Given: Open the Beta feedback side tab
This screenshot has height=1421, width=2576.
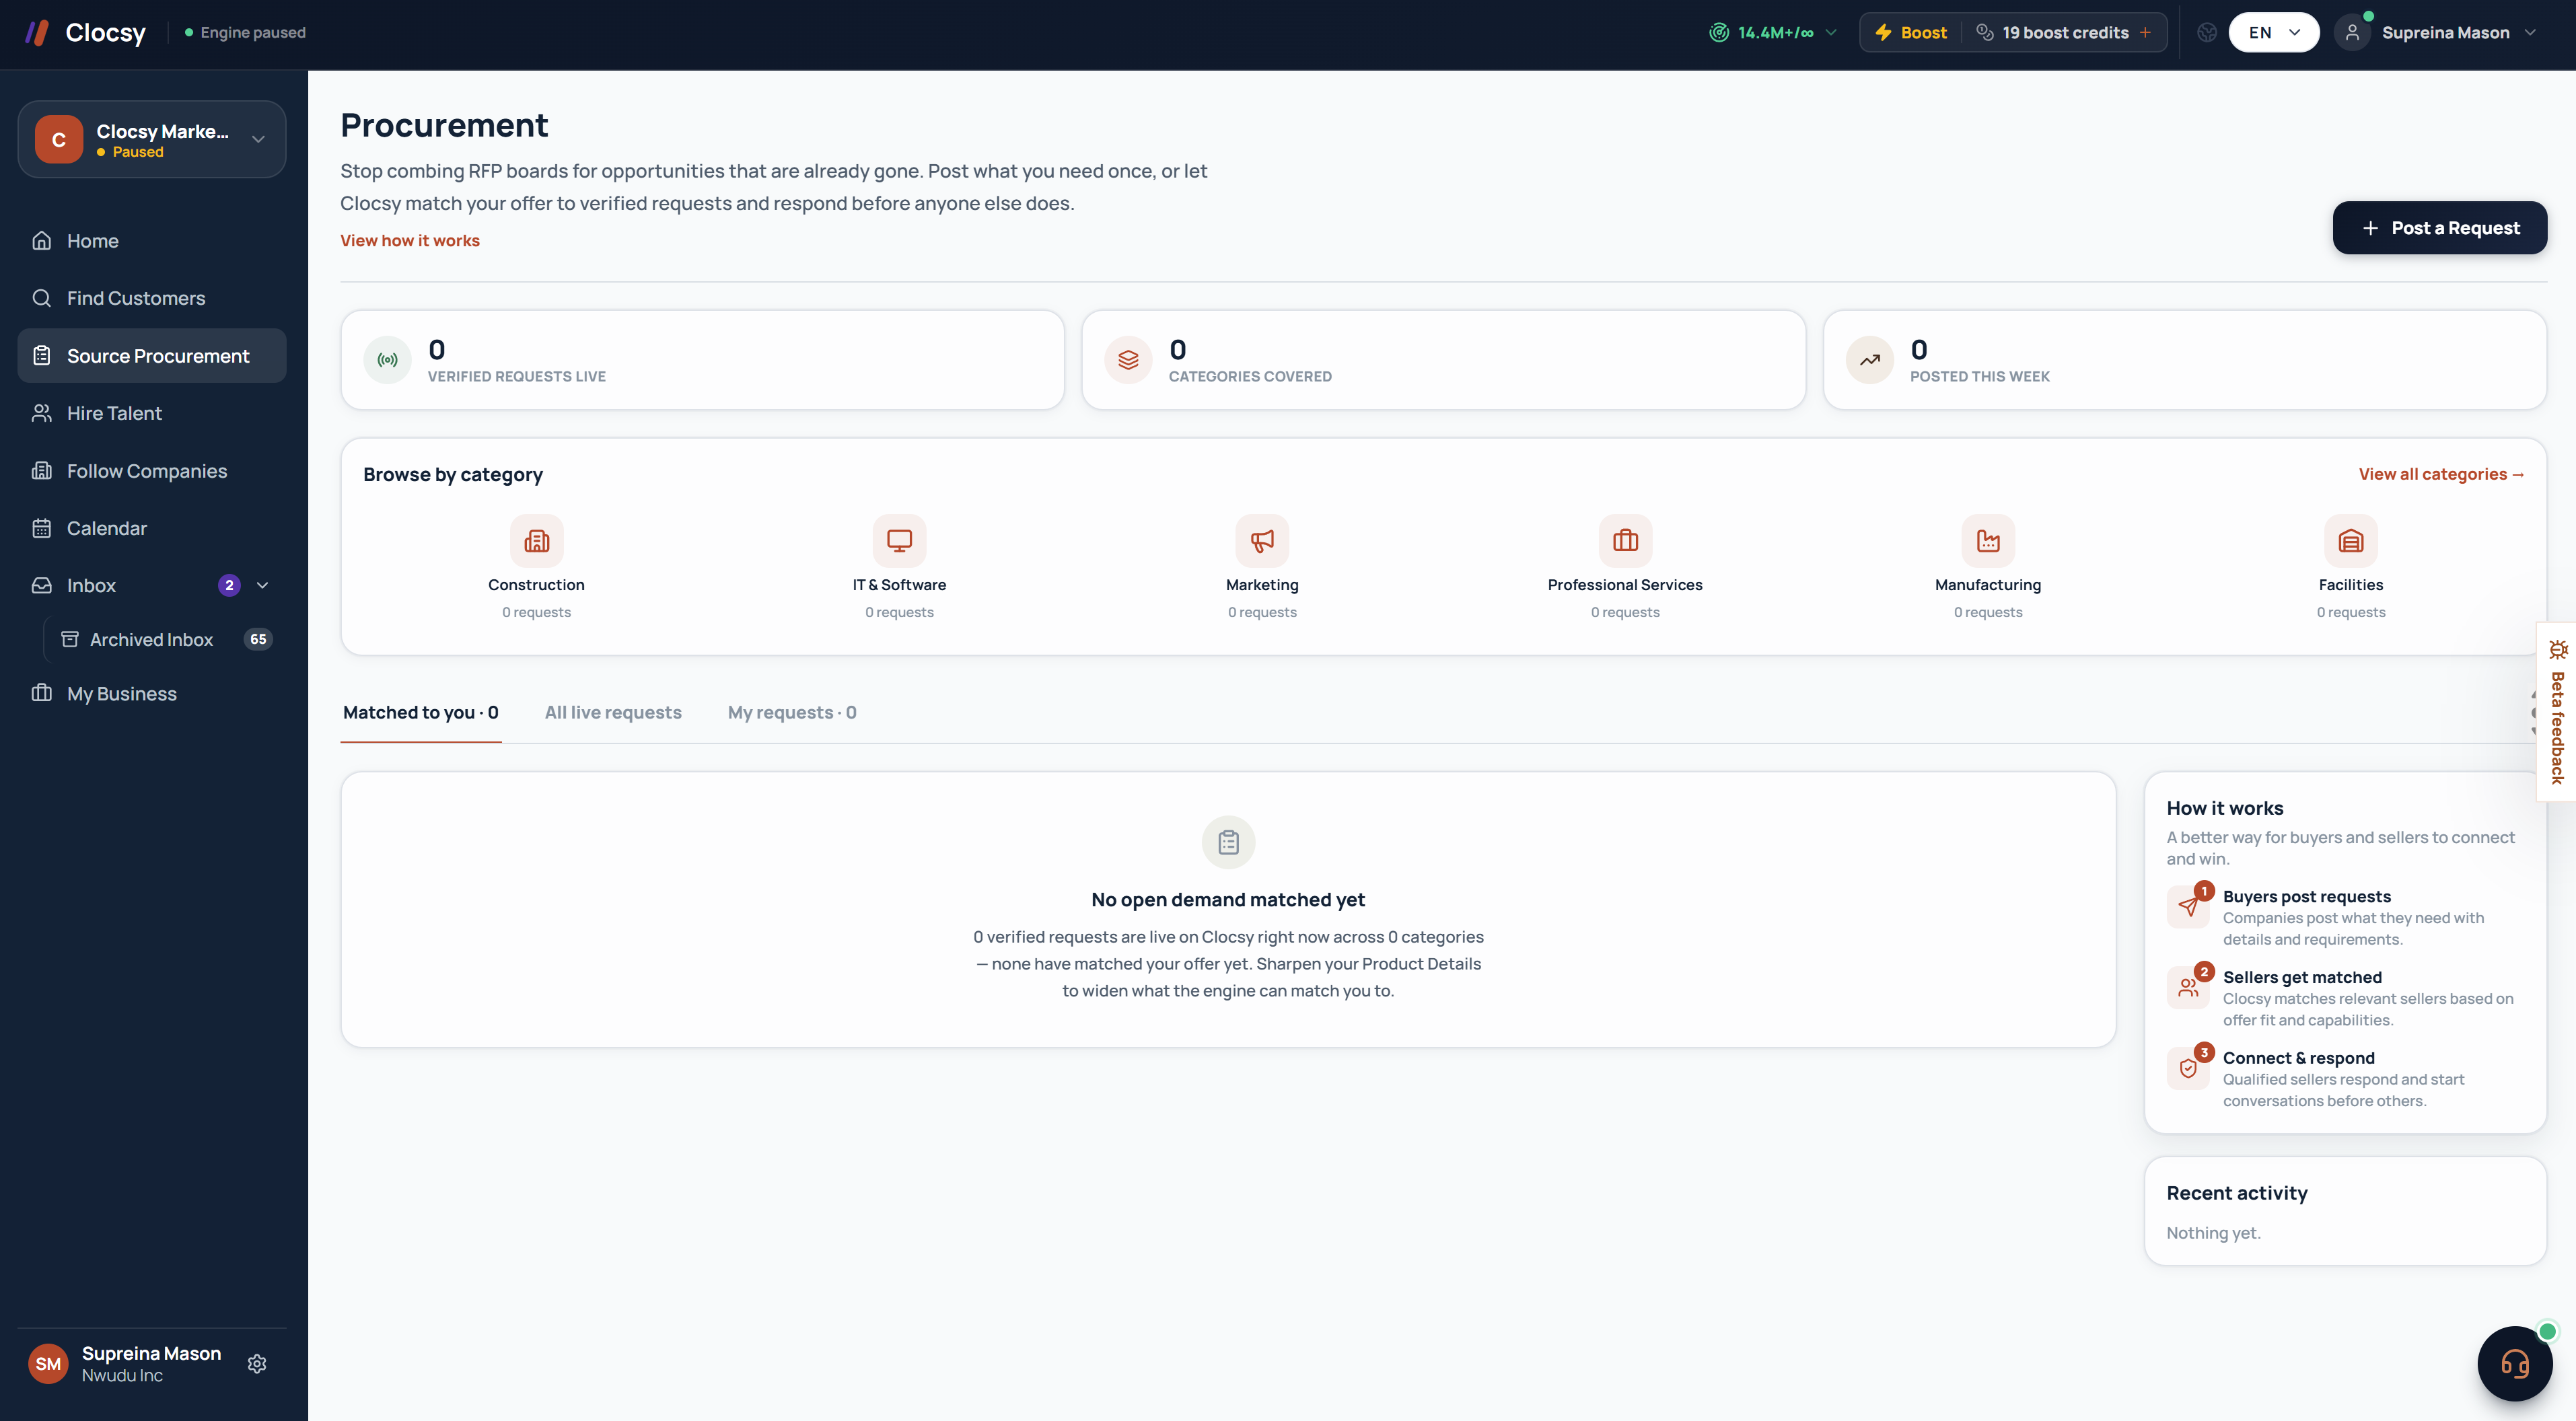Looking at the screenshot, I should point(2557,713).
